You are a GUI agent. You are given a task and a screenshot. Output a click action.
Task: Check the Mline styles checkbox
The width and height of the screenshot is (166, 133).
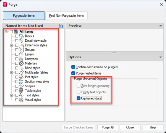[17, 68]
